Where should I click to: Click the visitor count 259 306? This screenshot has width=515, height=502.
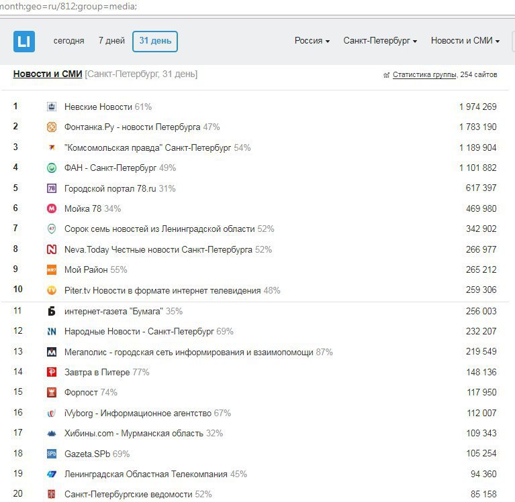[481, 290]
